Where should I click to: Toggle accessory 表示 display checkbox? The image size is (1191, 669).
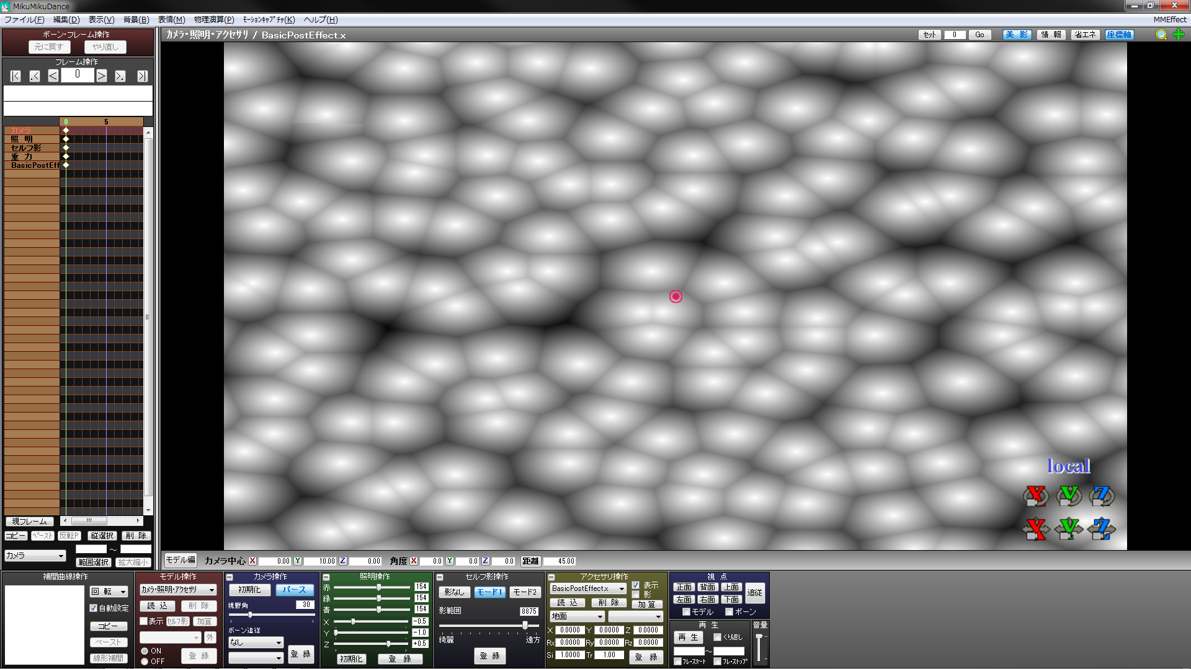[636, 585]
